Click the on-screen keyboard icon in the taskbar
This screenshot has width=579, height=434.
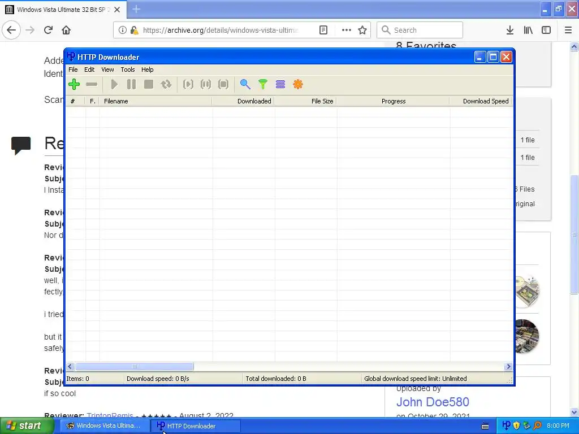pos(485,426)
